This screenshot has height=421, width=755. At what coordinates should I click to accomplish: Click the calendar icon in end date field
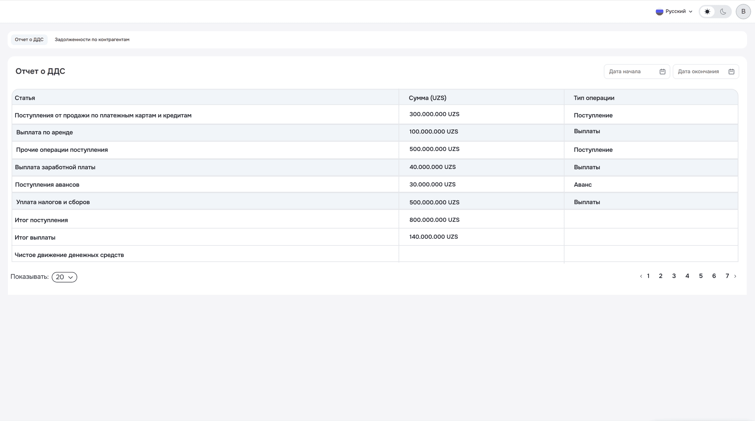pyautogui.click(x=731, y=72)
